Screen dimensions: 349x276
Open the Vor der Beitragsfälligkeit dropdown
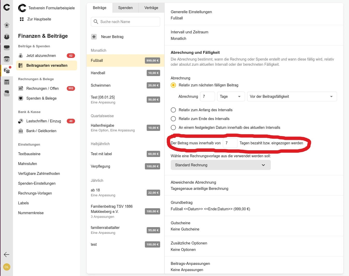pyautogui.click(x=292, y=96)
